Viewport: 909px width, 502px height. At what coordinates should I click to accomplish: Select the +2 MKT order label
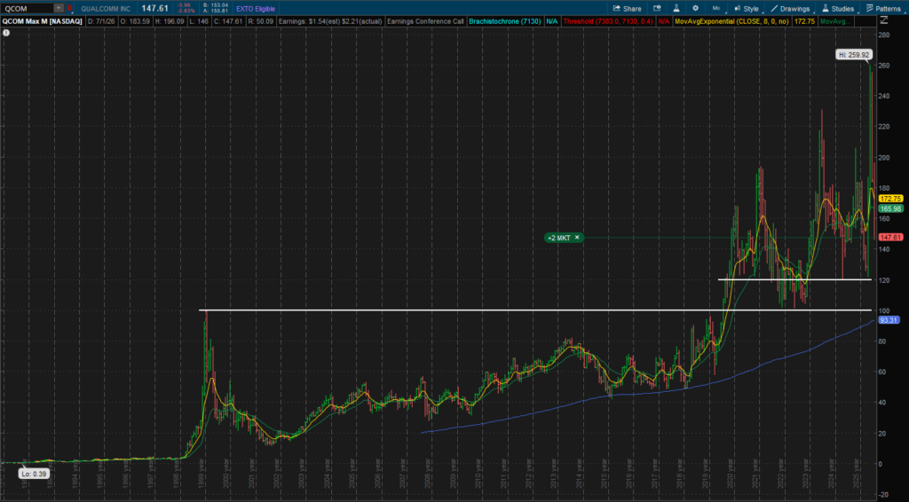559,238
